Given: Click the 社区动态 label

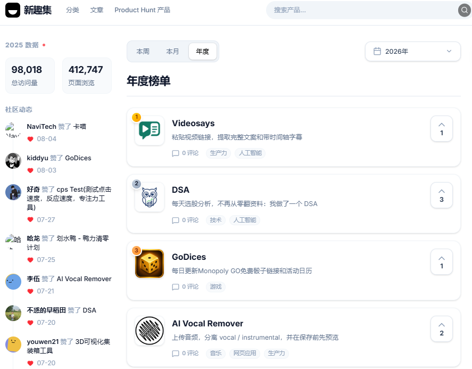Looking at the screenshot, I should tap(19, 109).
